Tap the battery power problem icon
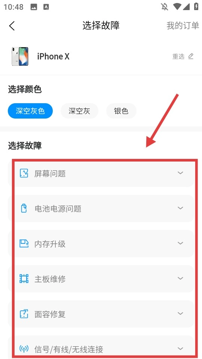 pyautogui.click(x=24, y=208)
